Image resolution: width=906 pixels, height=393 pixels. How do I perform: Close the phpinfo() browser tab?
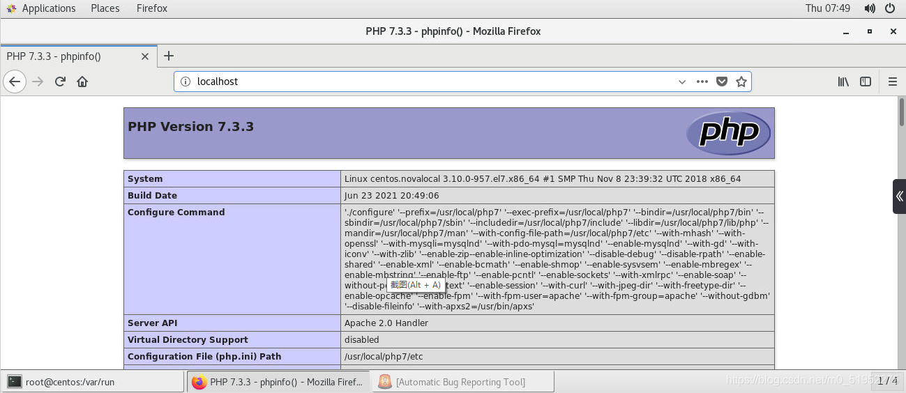pos(146,56)
